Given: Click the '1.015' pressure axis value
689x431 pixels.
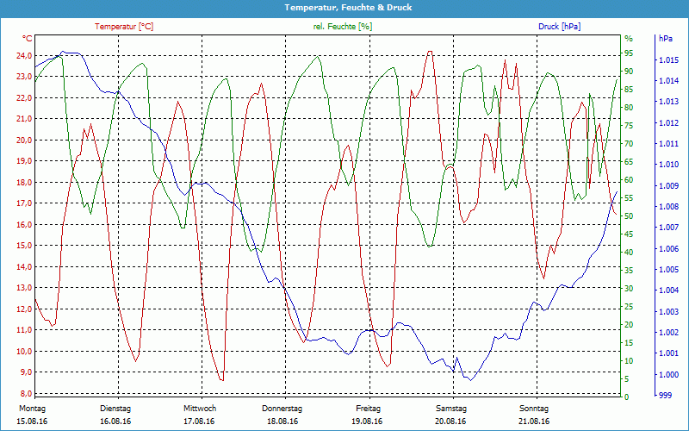Looking at the screenshot, I should pos(669,59).
